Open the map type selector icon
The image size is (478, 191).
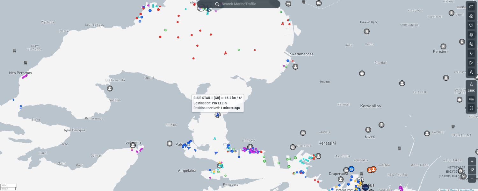pyautogui.click(x=471, y=7)
